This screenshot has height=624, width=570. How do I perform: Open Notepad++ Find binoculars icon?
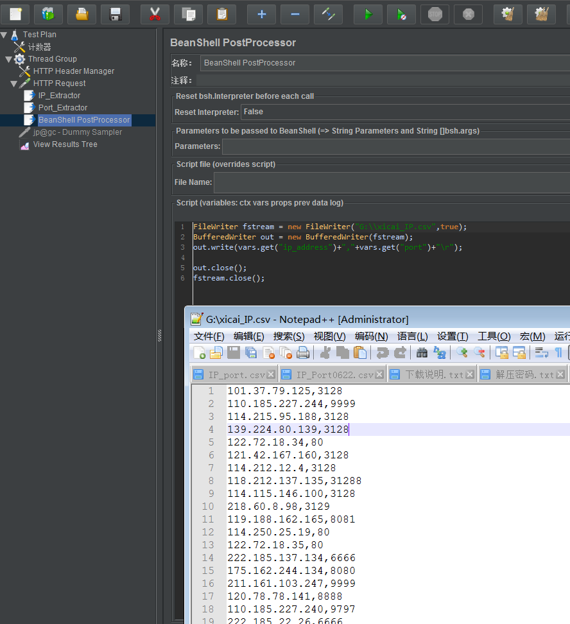pyautogui.click(x=422, y=352)
